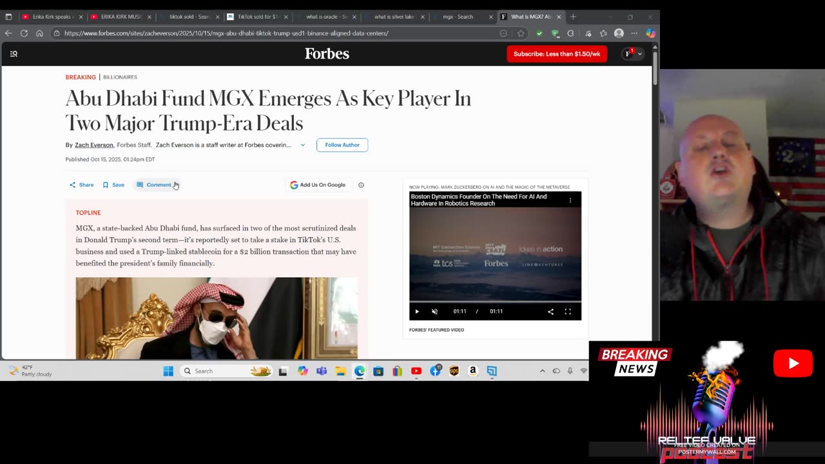Open the Microsoft Store taskbar icon
The width and height of the screenshot is (825, 464).
378,371
